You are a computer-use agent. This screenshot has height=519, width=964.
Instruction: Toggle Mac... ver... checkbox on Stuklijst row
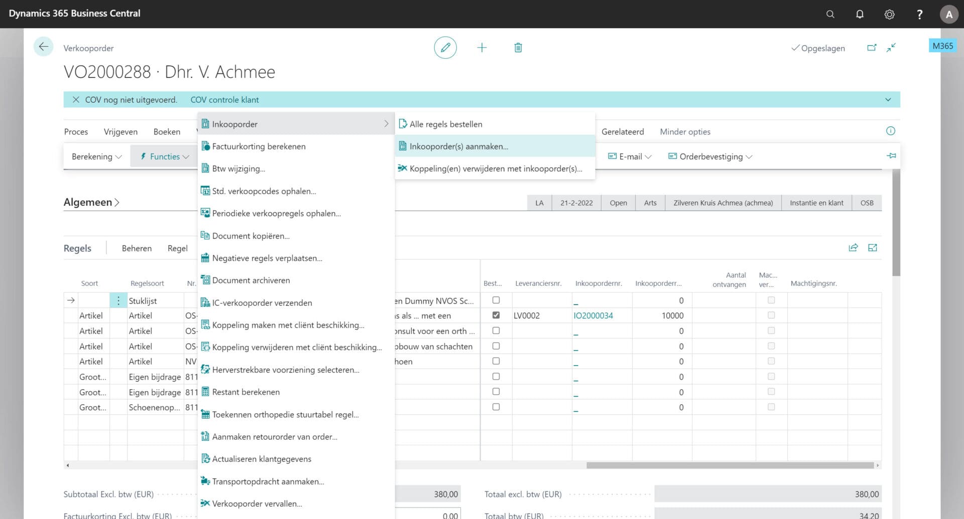point(771,300)
